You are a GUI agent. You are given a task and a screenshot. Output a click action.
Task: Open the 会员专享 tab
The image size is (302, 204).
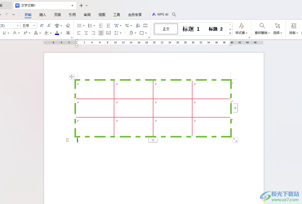click(135, 14)
